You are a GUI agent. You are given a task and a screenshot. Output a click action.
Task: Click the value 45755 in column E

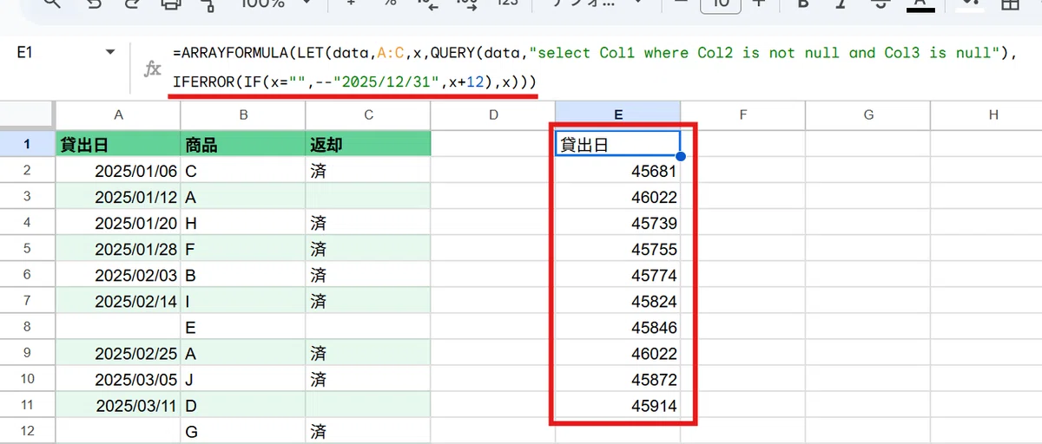pyautogui.click(x=617, y=249)
